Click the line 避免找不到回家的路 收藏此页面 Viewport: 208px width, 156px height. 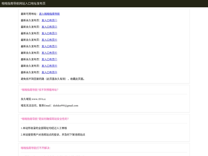[x=53, y=79]
